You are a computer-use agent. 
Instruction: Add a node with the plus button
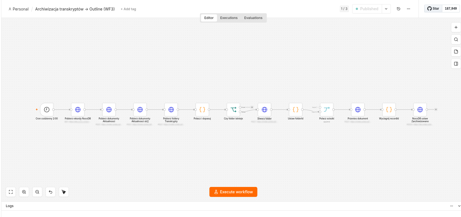pyautogui.click(x=456, y=27)
